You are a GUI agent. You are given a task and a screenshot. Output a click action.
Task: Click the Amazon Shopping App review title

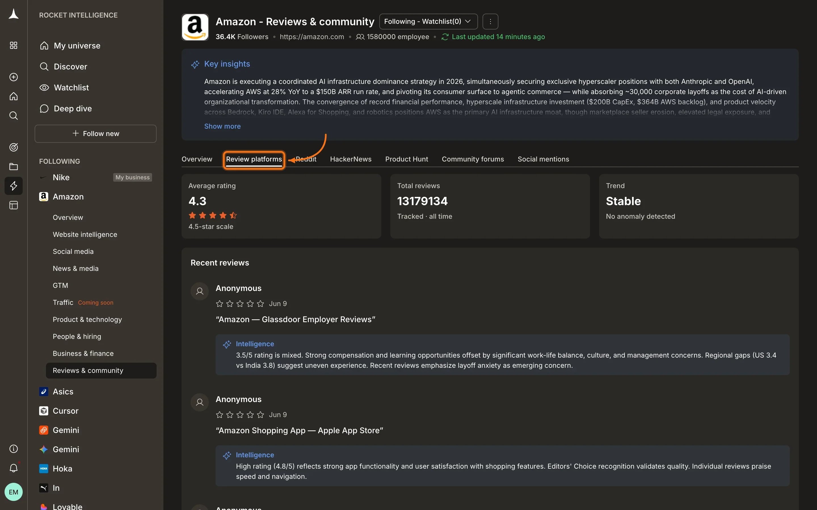coord(299,430)
